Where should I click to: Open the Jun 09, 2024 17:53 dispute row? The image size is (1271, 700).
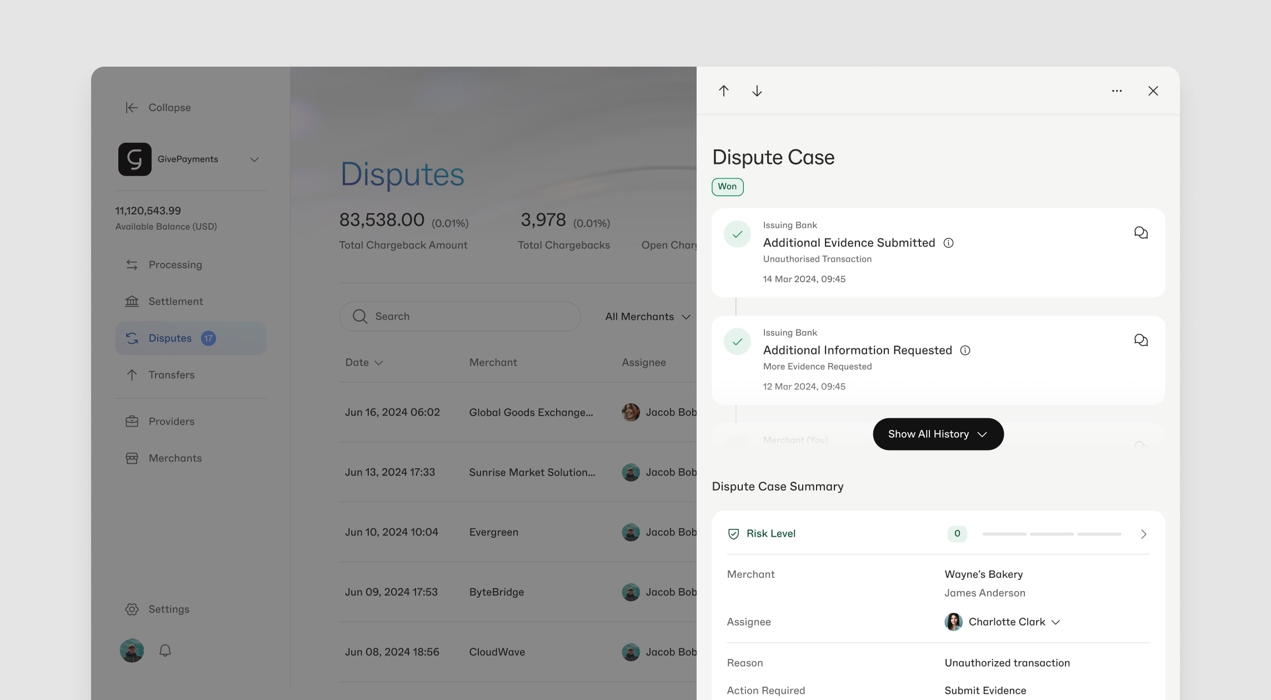518,593
